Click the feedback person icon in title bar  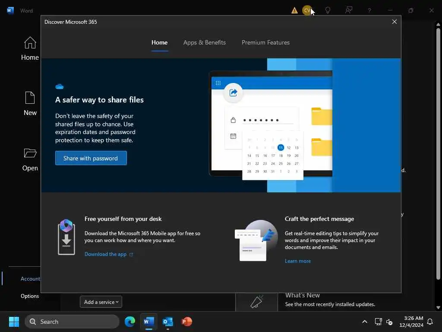tap(349, 10)
